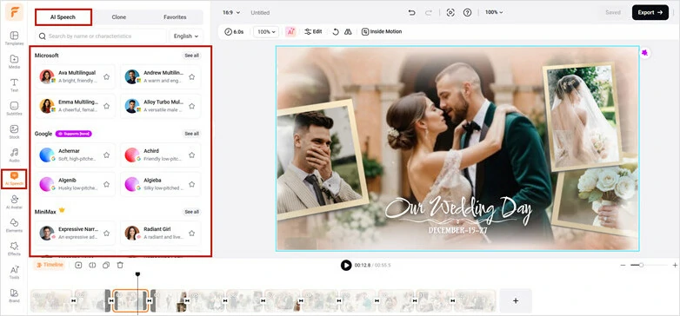Open the Brand panel in sidebar
Image resolution: width=680 pixels, height=316 pixels.
tap(14, 295)
